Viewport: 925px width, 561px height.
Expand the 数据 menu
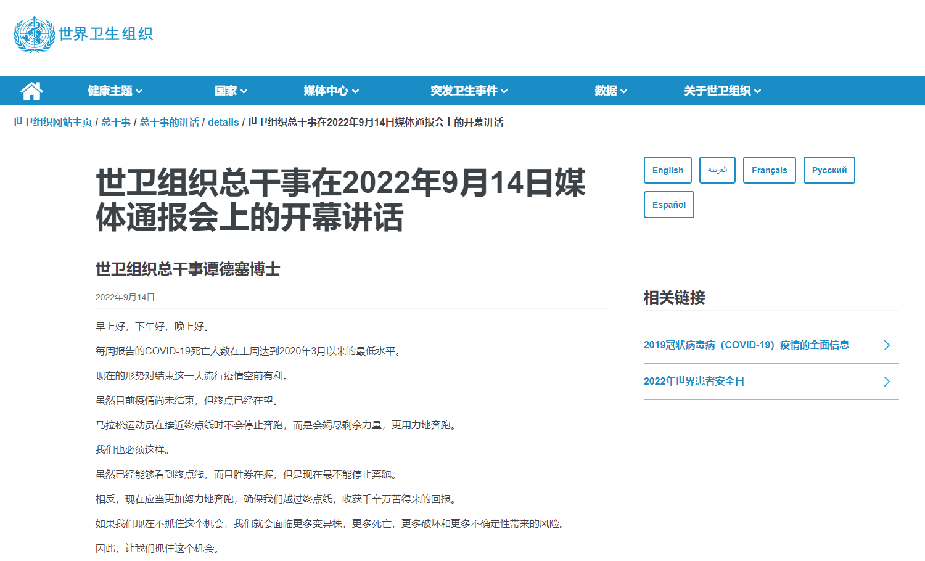[x=610, y=91]
